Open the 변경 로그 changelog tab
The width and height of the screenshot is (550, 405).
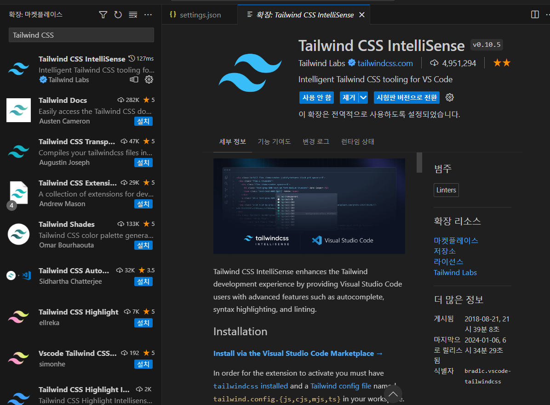tap(316, 141)
